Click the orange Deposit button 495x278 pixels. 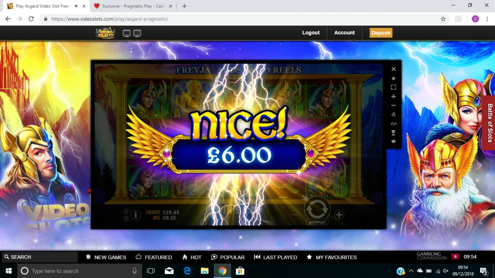(x=381, y=33)
